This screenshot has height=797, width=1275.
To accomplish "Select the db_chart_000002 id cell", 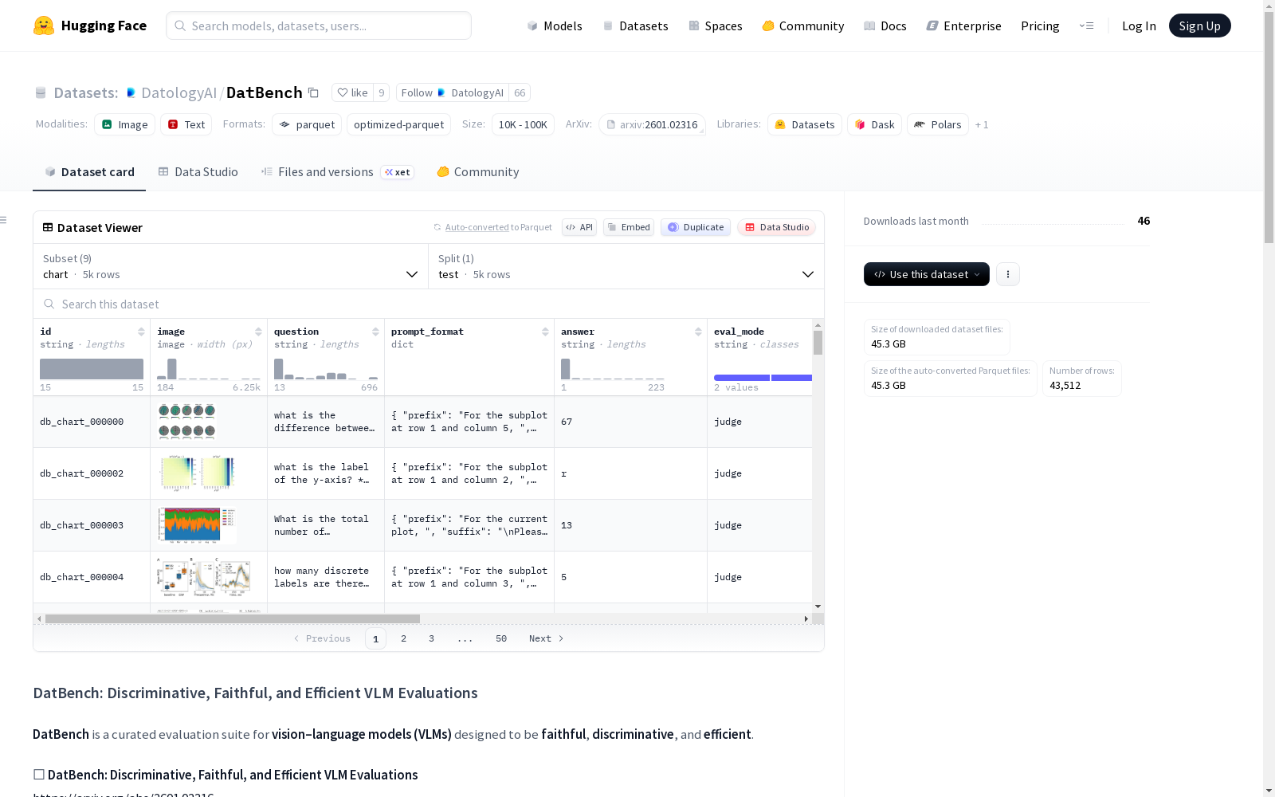I will click(92, 473).
